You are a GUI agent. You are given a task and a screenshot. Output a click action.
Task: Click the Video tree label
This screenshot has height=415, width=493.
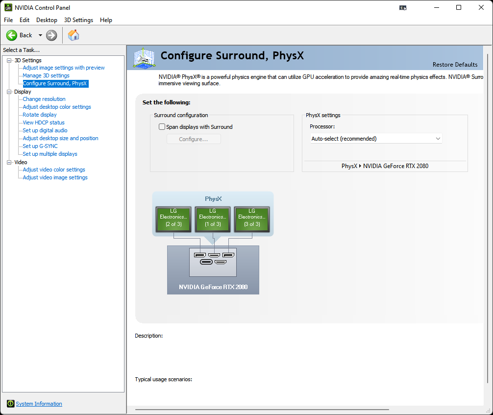(x=21, y=162)
